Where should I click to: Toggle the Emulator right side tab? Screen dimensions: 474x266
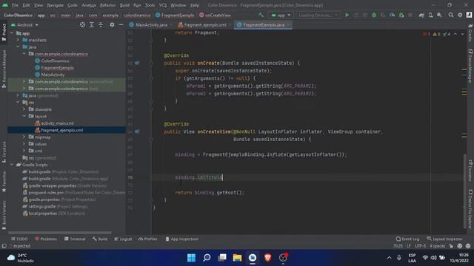point(470,171)
